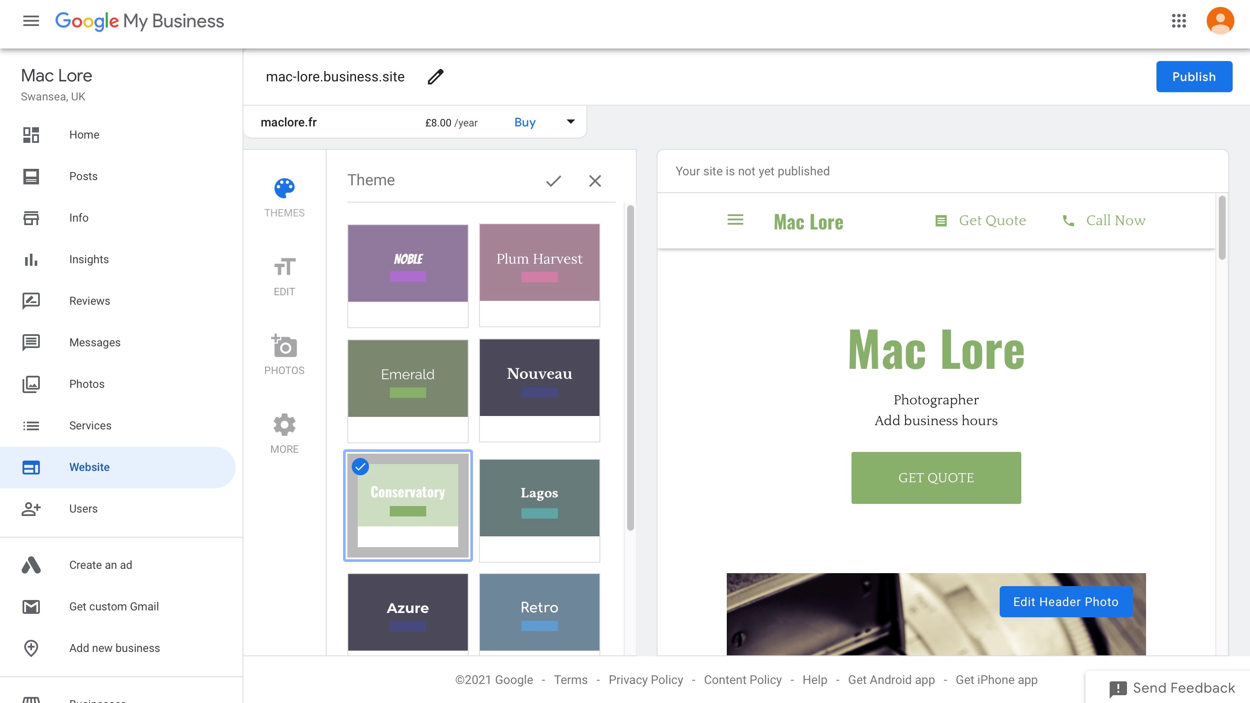This screenshot has height=703, width=1250.
Task: Click the Publish button
Action: tap(1194, 76)
